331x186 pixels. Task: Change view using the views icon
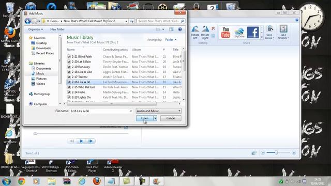click(158, 29)
